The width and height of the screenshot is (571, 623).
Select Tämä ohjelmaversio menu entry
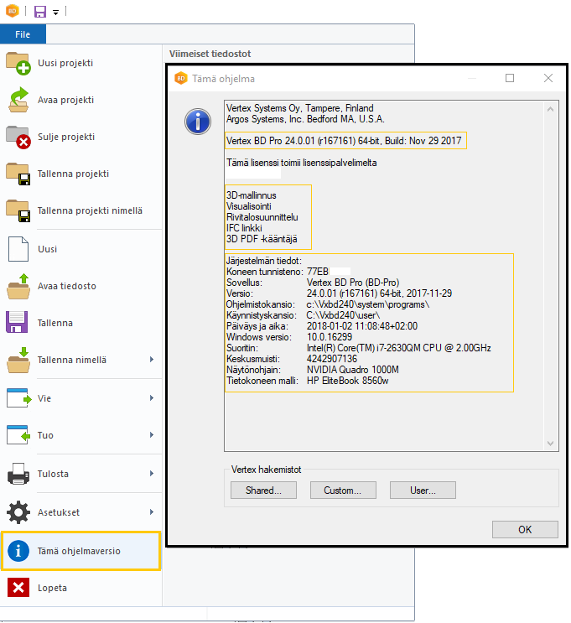[x=80, y=551]
